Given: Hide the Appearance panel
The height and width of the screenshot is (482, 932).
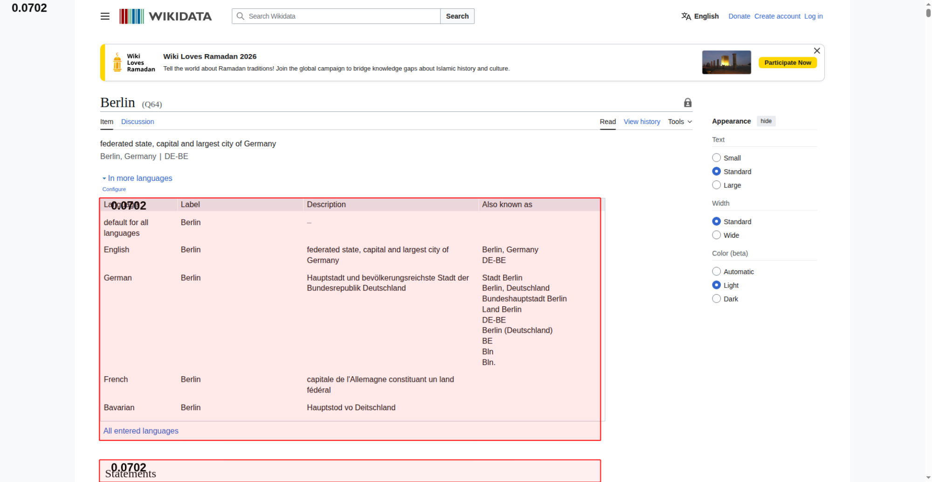Looking at the screenshot, I should coord(766,121).
